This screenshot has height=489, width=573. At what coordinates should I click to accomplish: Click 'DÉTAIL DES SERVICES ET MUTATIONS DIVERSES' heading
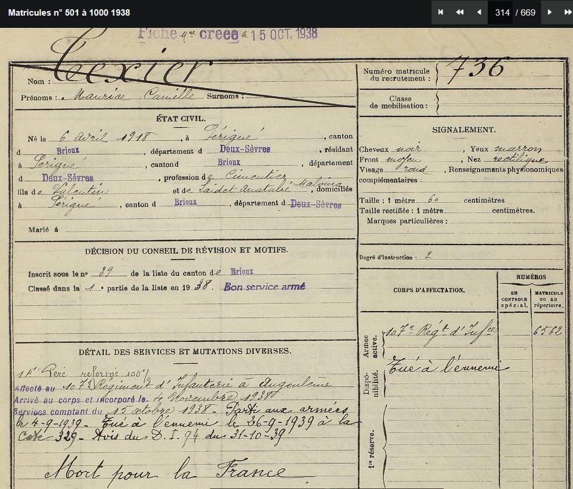coord(185,351)
